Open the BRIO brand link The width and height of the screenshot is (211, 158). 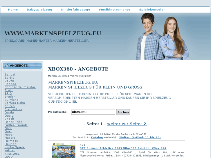[8, 93]
